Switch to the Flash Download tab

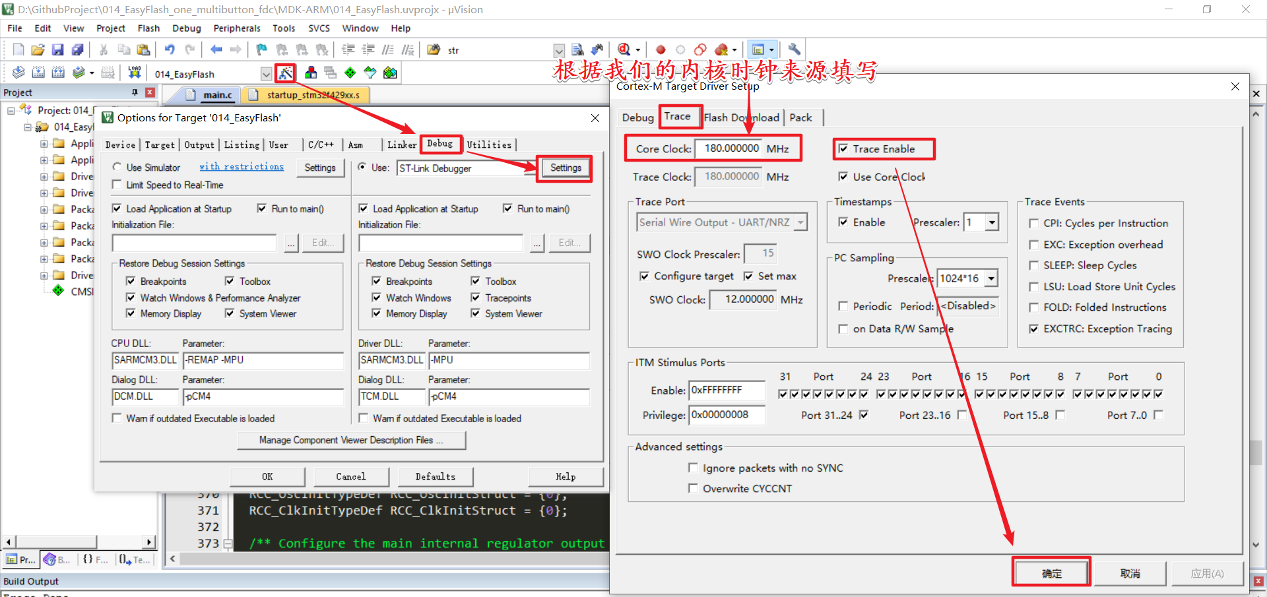pyautogui.click(x=742, y=117)
